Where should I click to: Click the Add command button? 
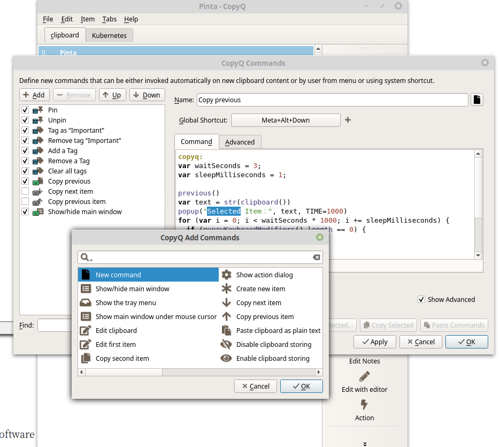(34, 95)
